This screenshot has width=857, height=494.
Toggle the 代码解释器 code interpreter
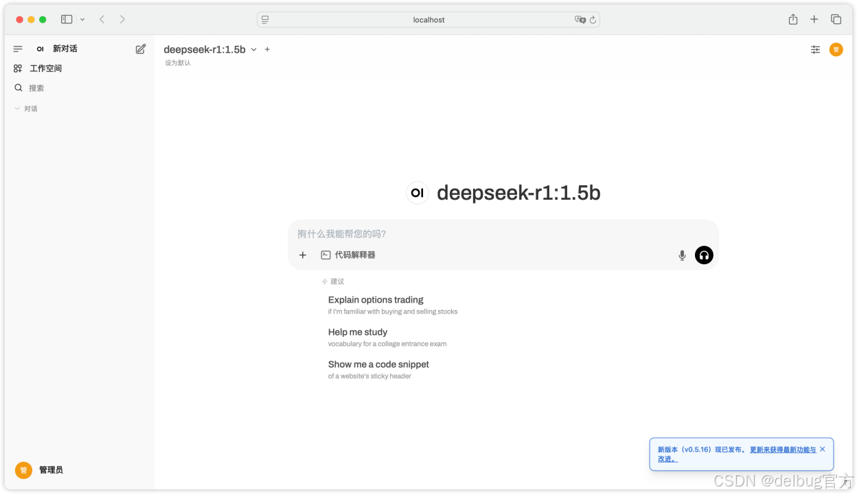click(x=348, y=255)
